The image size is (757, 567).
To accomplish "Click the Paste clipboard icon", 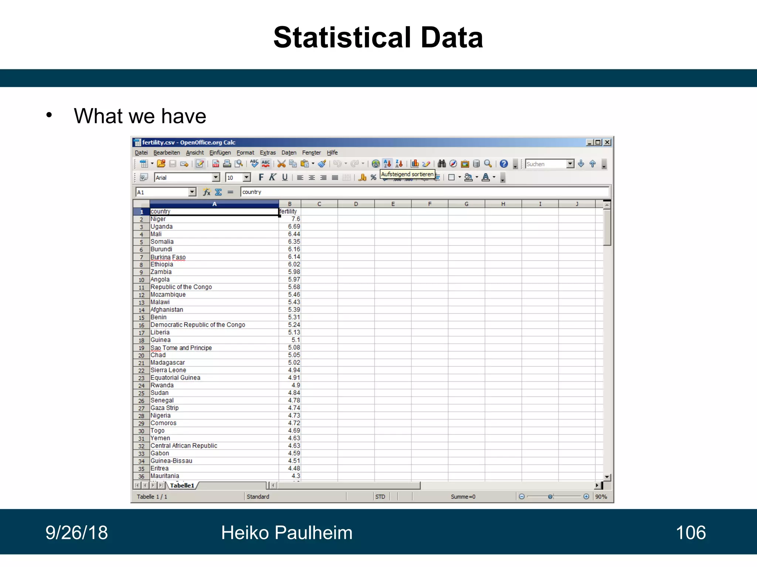I will [305, 164].
